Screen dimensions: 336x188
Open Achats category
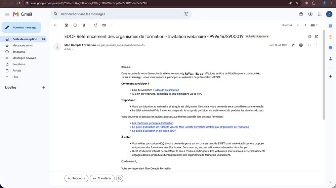coord(17,70)
